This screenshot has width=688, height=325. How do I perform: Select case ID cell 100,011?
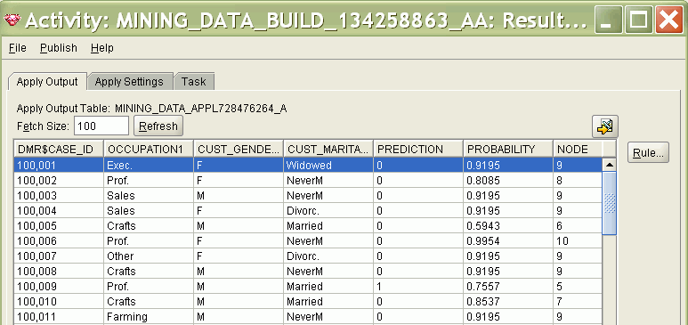[59, 317]
